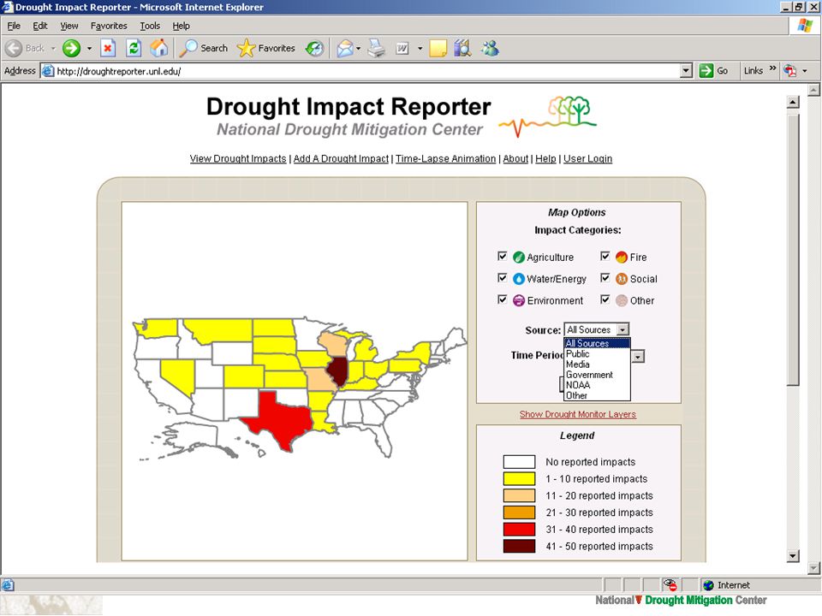Click the Internet zone globe icon

(x=709, y=585)
